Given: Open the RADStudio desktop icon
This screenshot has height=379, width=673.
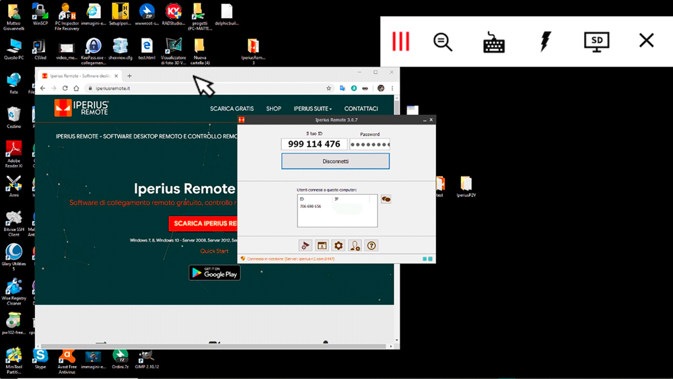Looking at the screenshot, I should pos(174,15).
